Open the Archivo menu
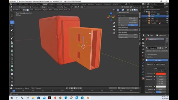The image size is (178, 100). (x=15, y=4)
